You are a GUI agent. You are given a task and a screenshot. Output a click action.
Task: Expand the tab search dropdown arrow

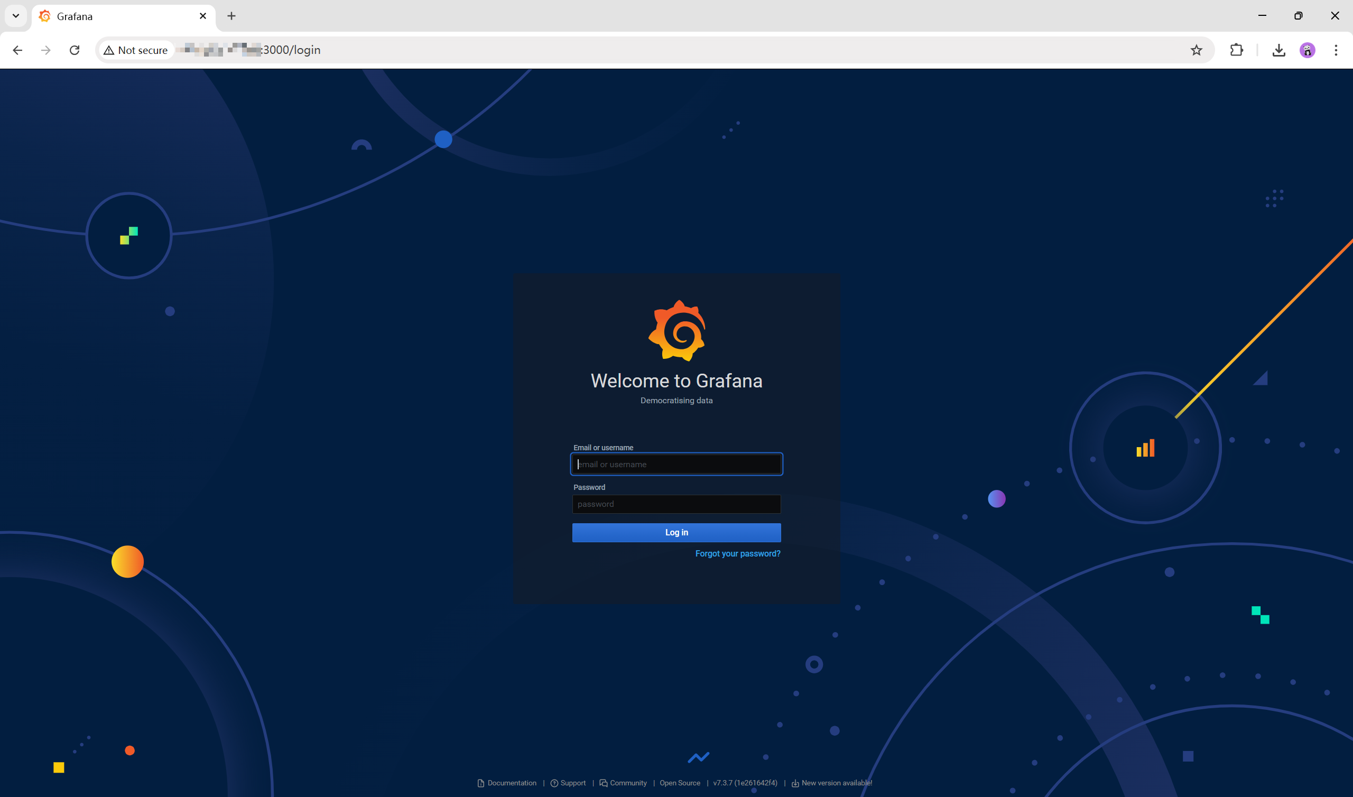click(15, 15)
